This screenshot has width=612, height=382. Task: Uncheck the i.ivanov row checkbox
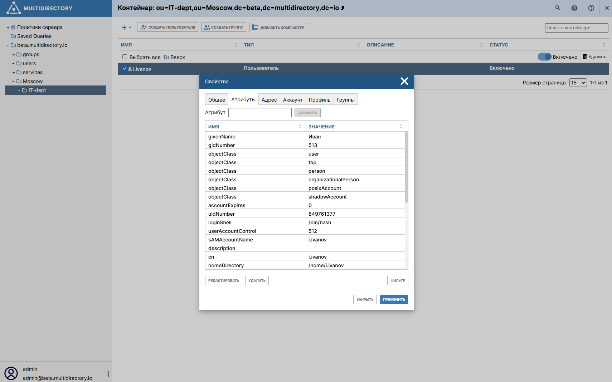(x=125, y=69)
